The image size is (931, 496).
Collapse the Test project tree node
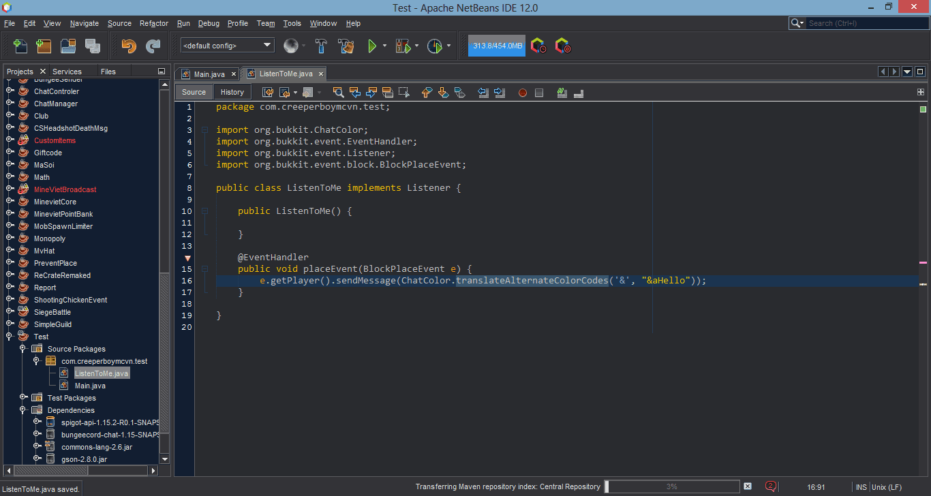pyautogui.click(x=10, y=337)
